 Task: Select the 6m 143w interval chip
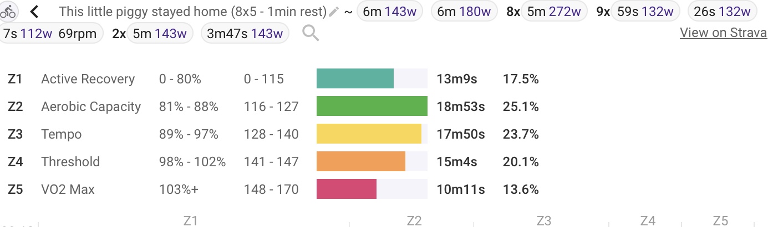389,12
